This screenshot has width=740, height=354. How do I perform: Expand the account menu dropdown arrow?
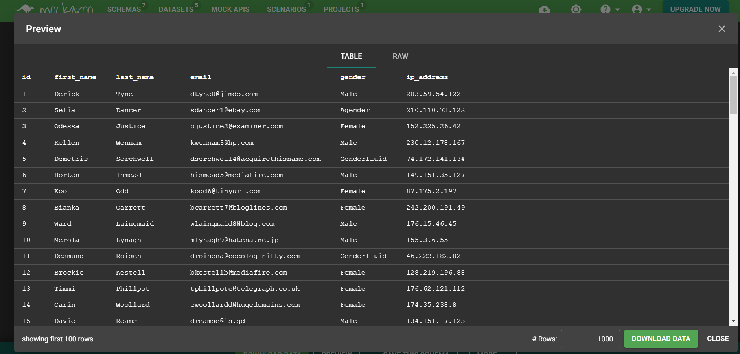tap(649, 9)
